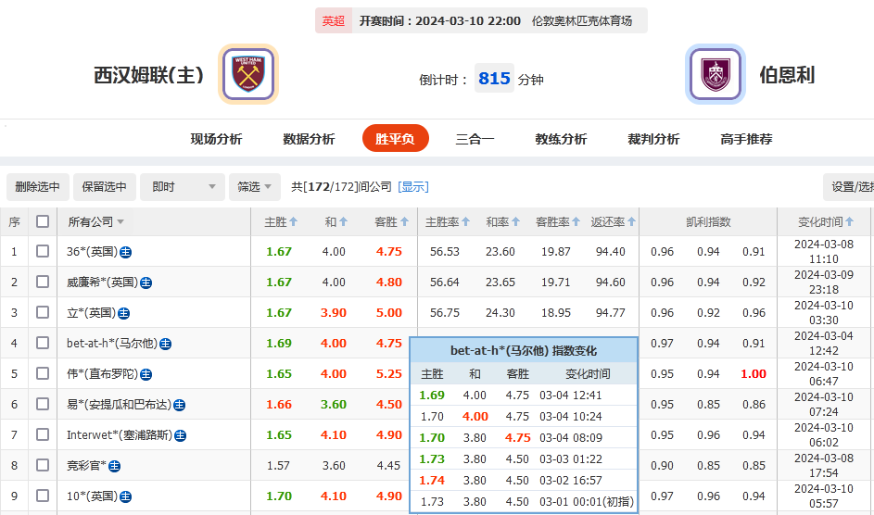Toggle the select-all checkbox in table header
Screen dimensions: 874x515
pos(43,221)
